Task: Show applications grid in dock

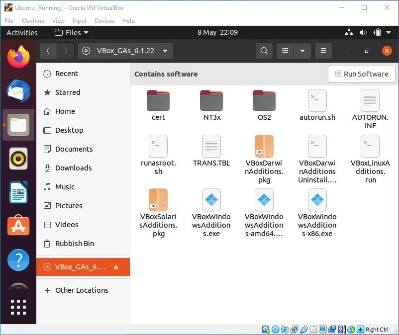Action: point(18,307)
